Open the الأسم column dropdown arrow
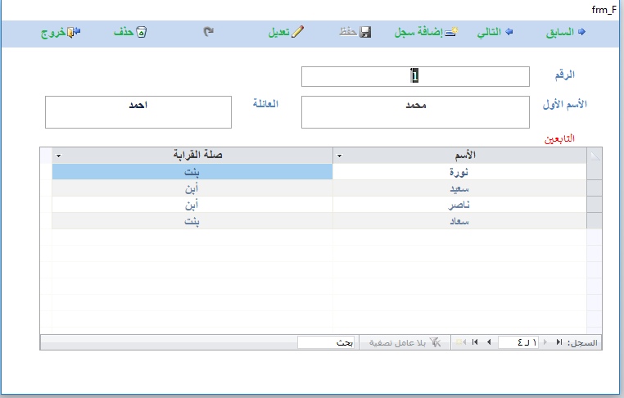This screenshot has width=624, height=398. point(340,156)
